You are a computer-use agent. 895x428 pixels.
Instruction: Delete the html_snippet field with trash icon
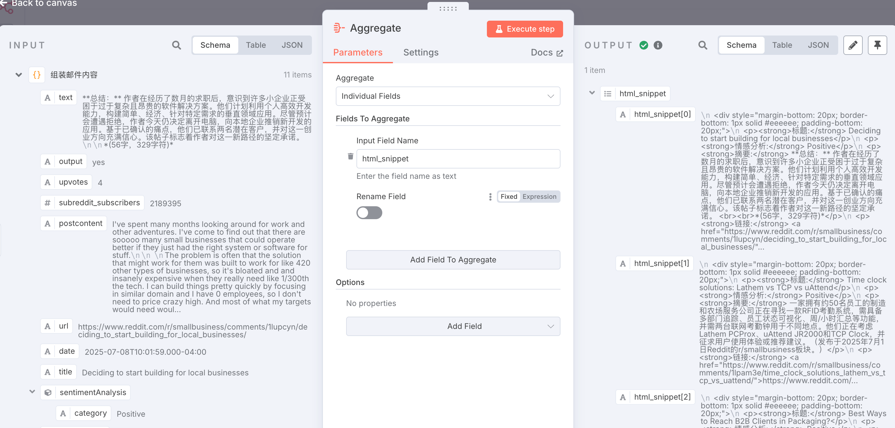(350, 156)
